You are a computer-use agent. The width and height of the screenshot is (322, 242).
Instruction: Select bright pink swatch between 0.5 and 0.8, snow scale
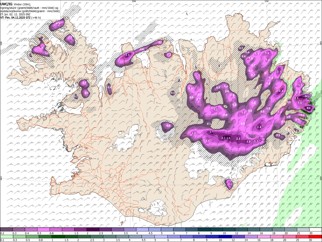[x=44, y=230]
